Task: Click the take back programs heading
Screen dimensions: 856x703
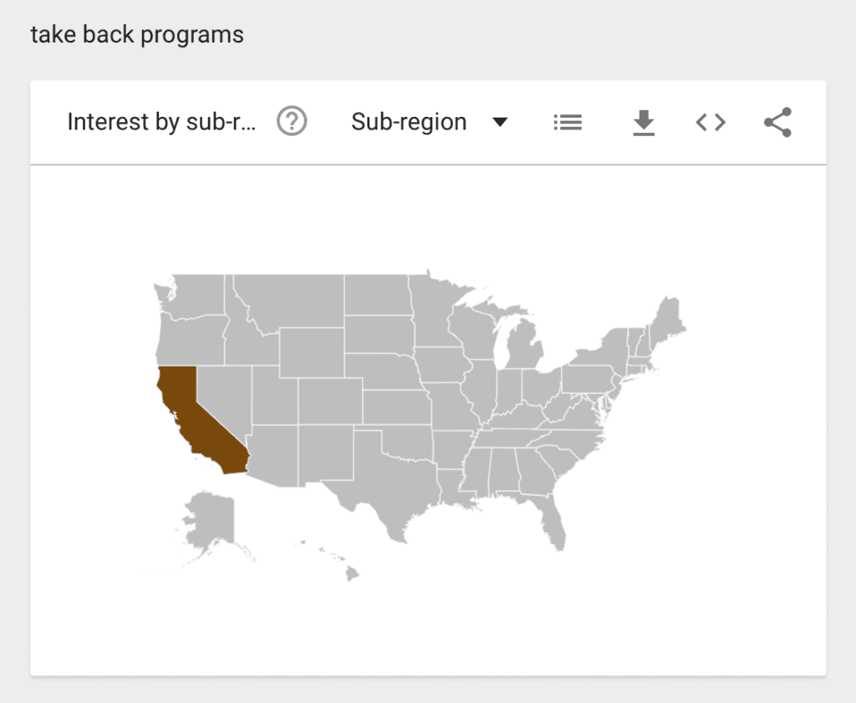Action: [137, 34]
